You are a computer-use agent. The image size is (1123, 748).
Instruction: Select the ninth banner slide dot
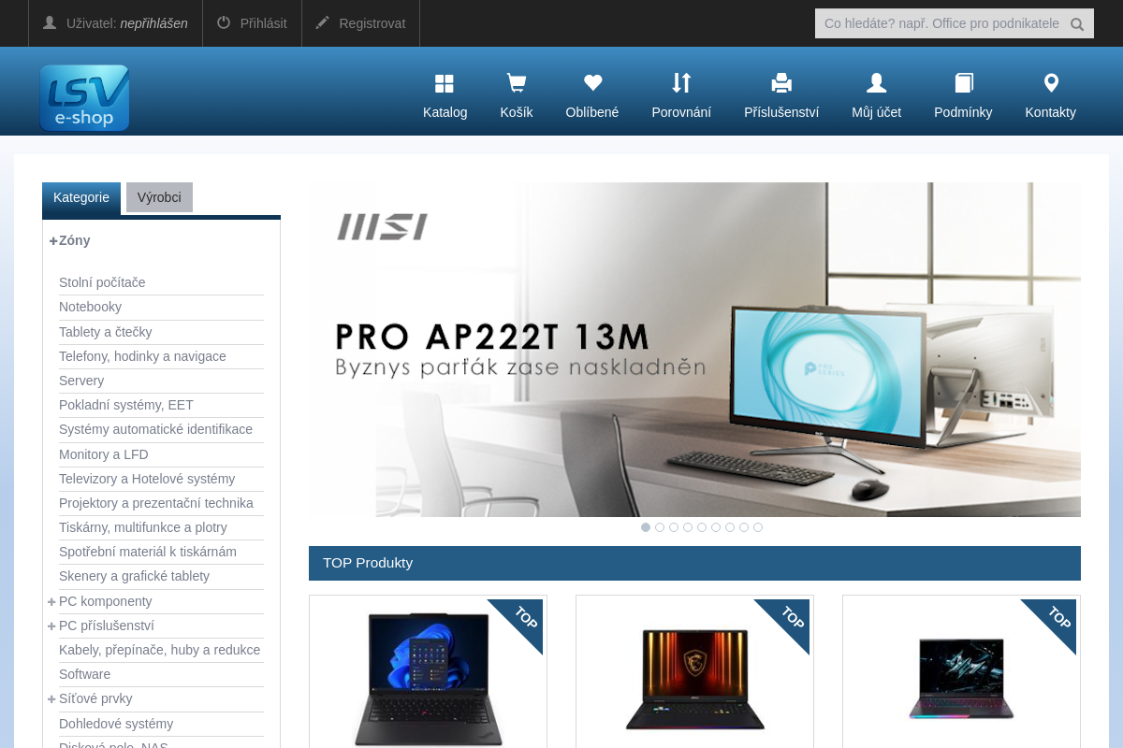(x=758, y=527)
